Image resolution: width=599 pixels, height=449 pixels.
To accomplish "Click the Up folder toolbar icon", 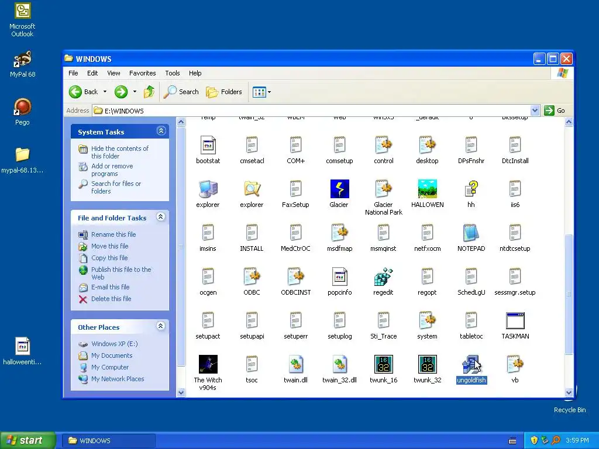I will [x=149, y=92].
